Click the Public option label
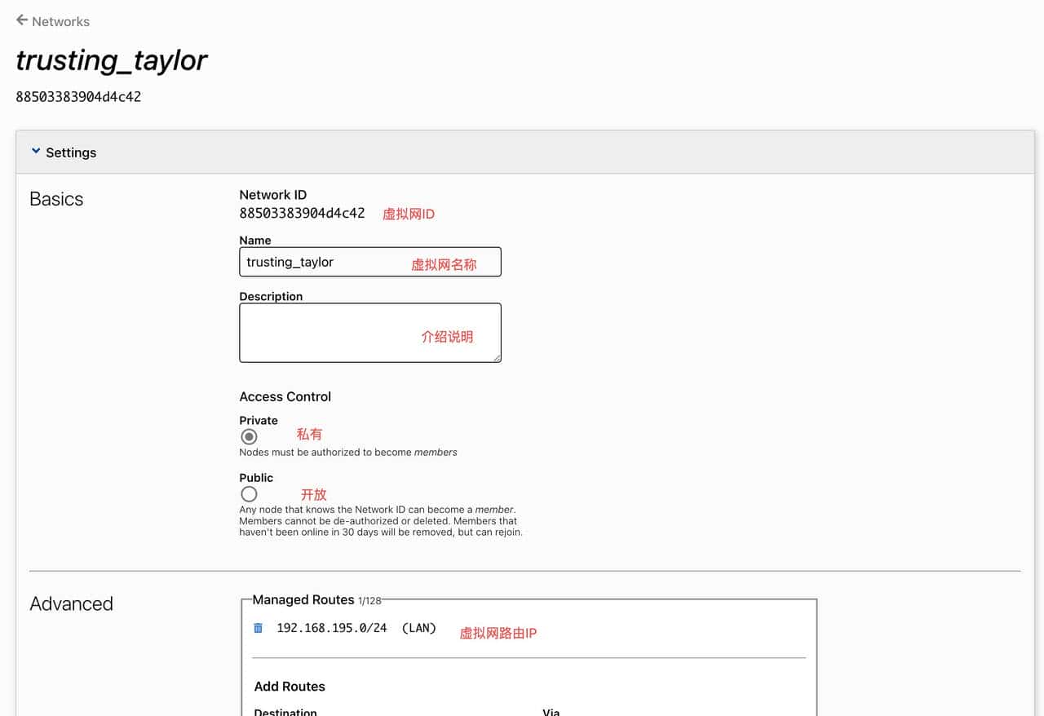The width and height of the screenshot is (1044, 716). coord(256,478)
